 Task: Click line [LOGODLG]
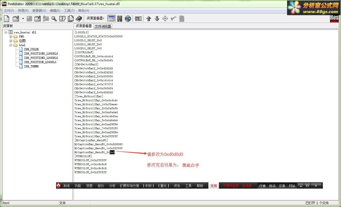tap(81, 32)
